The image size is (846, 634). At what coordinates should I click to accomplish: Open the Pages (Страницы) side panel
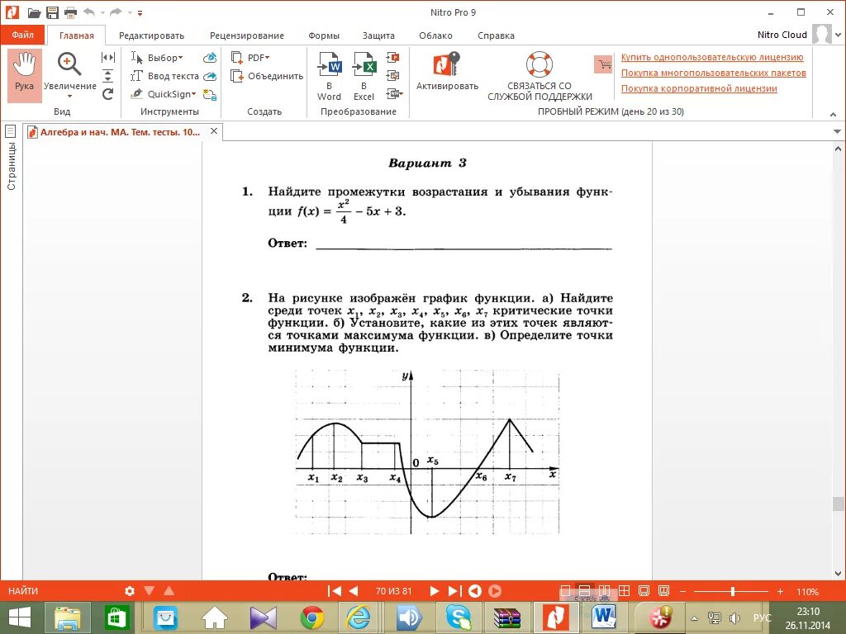coord(11,158)
